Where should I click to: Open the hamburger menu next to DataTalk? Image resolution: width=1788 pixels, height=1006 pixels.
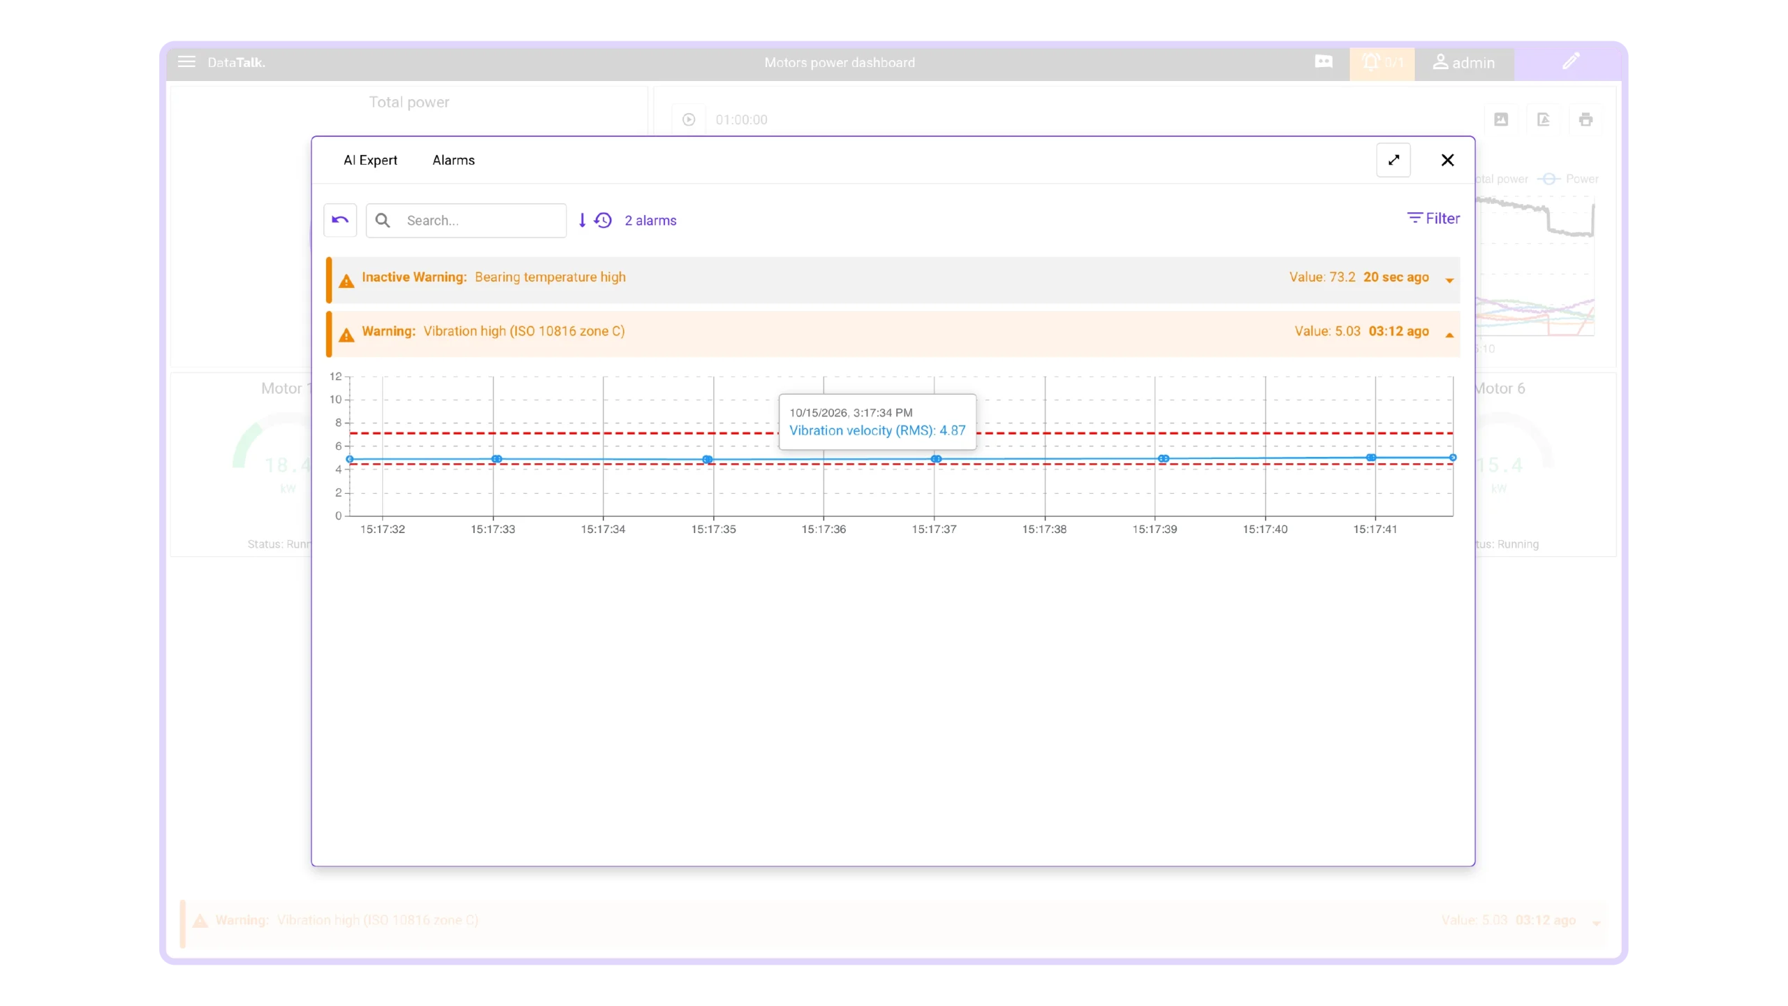click(186, 62)
